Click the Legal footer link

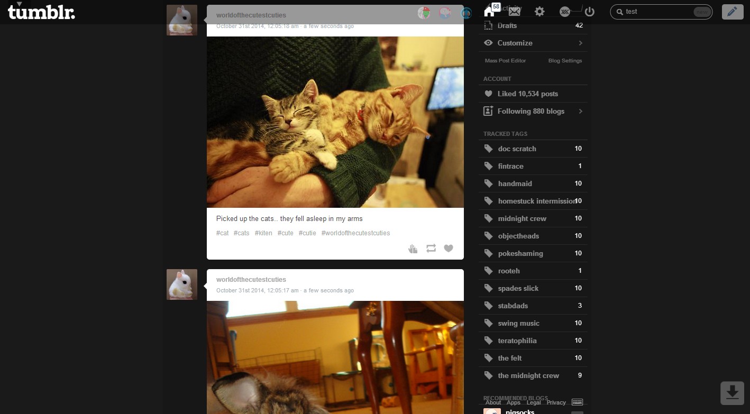534,402
